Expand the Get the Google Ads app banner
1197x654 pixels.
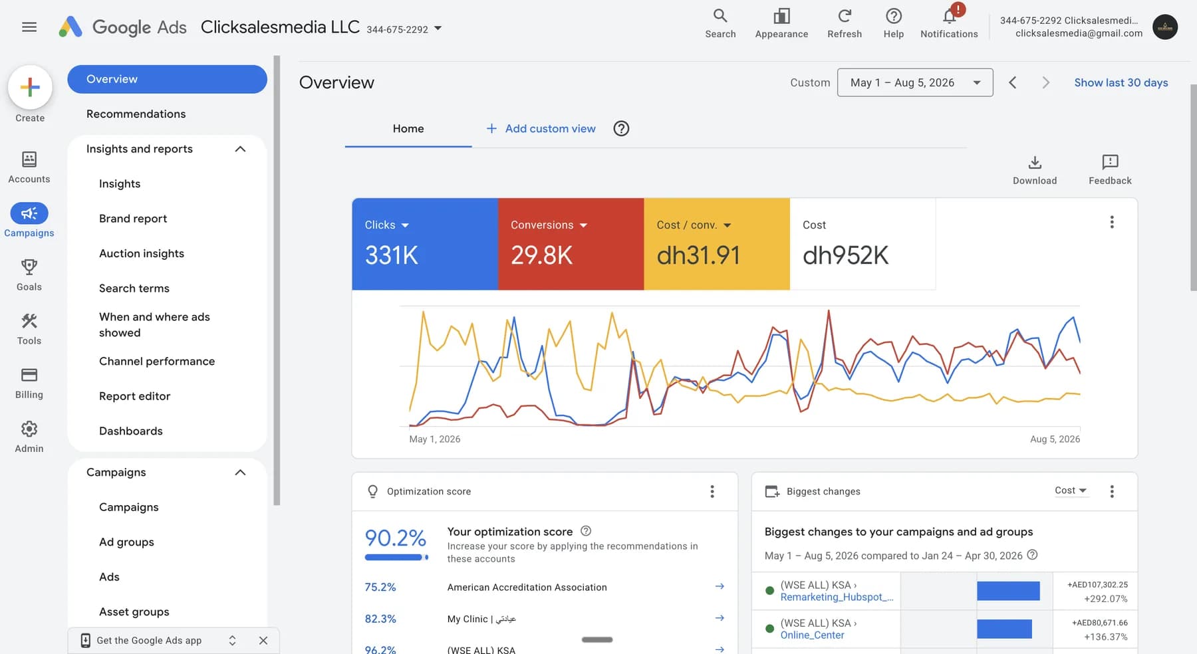click(232, 641)
